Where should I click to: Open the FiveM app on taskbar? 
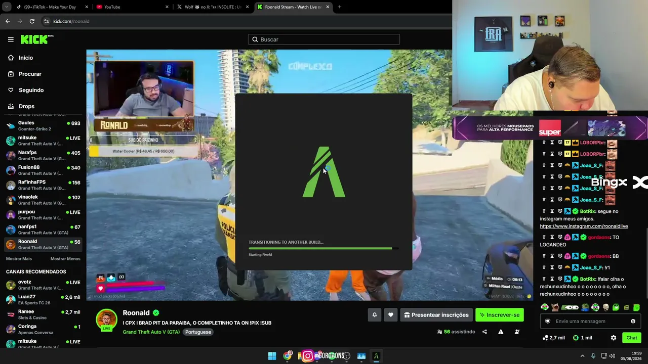click(x=376, y=356)
